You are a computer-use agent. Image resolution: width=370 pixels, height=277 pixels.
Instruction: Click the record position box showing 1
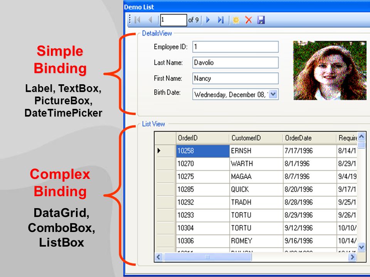tap(174, 20)
